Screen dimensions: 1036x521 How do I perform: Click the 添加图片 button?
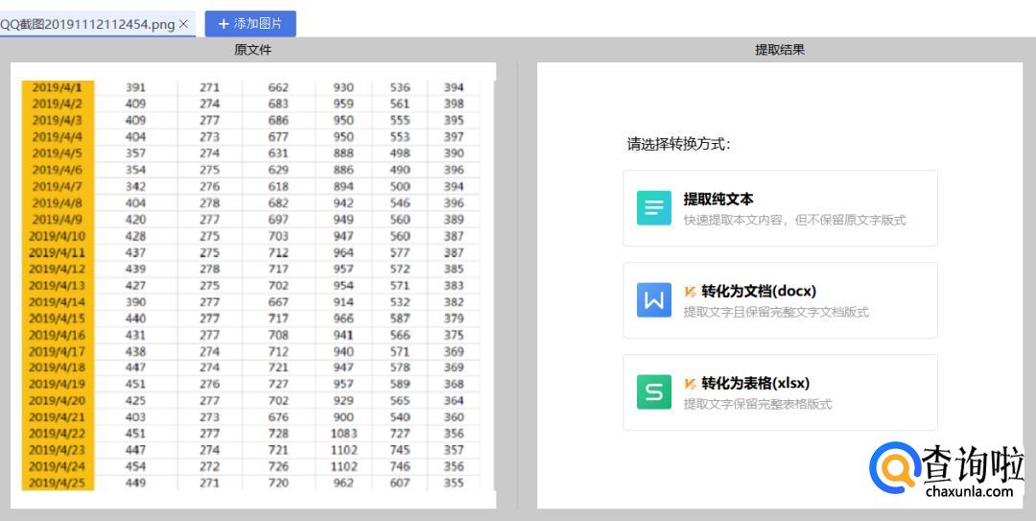[x=250, y=24]
